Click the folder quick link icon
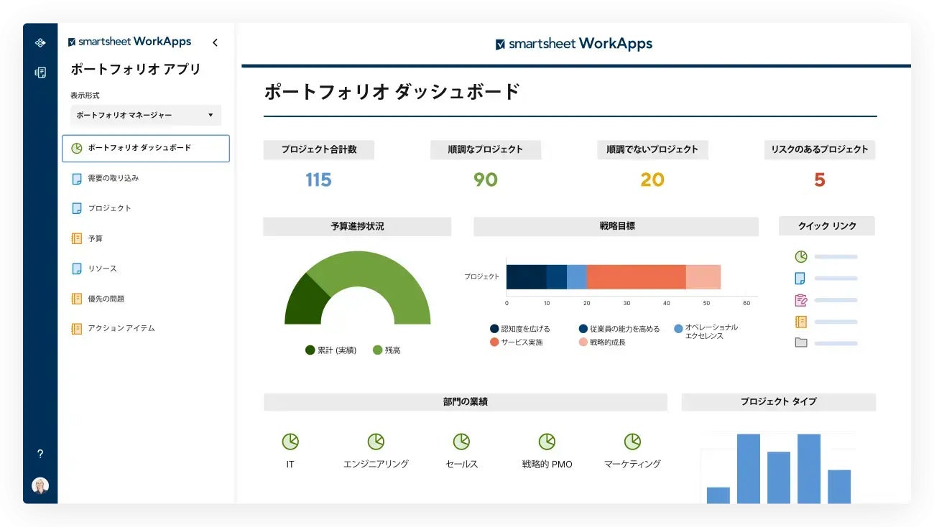934x527 pixels. coord(801,343)
